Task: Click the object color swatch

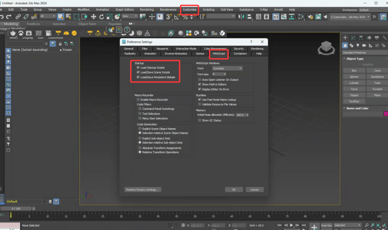Action: (386, 113)
